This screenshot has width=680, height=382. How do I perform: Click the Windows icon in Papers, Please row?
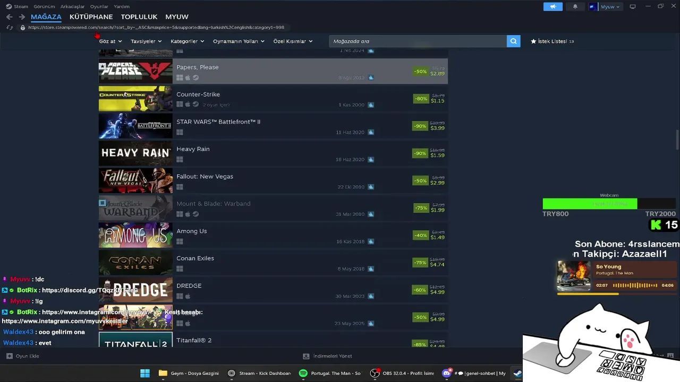[180, 77]
